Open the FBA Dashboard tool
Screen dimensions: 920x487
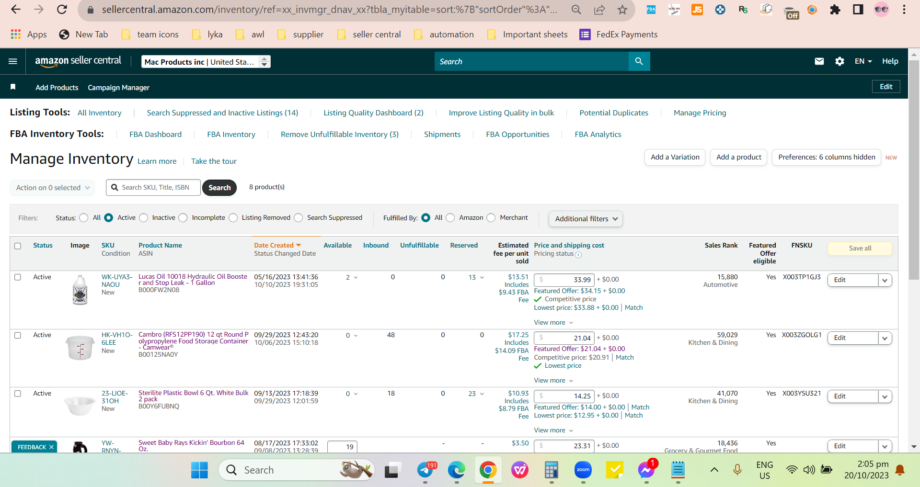(x=155, y=135)
